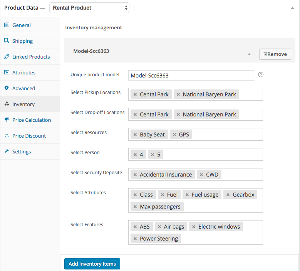Click the Unique product model text field
Viewport: 300px width, 271px height.
click(x=191, y=75)
